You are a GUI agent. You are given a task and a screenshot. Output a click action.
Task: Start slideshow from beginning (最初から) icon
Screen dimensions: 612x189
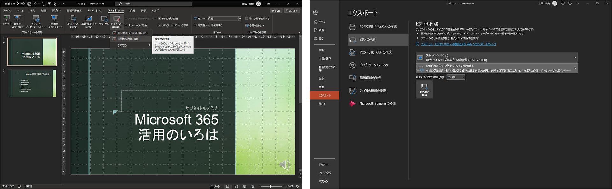pos(6,18)
